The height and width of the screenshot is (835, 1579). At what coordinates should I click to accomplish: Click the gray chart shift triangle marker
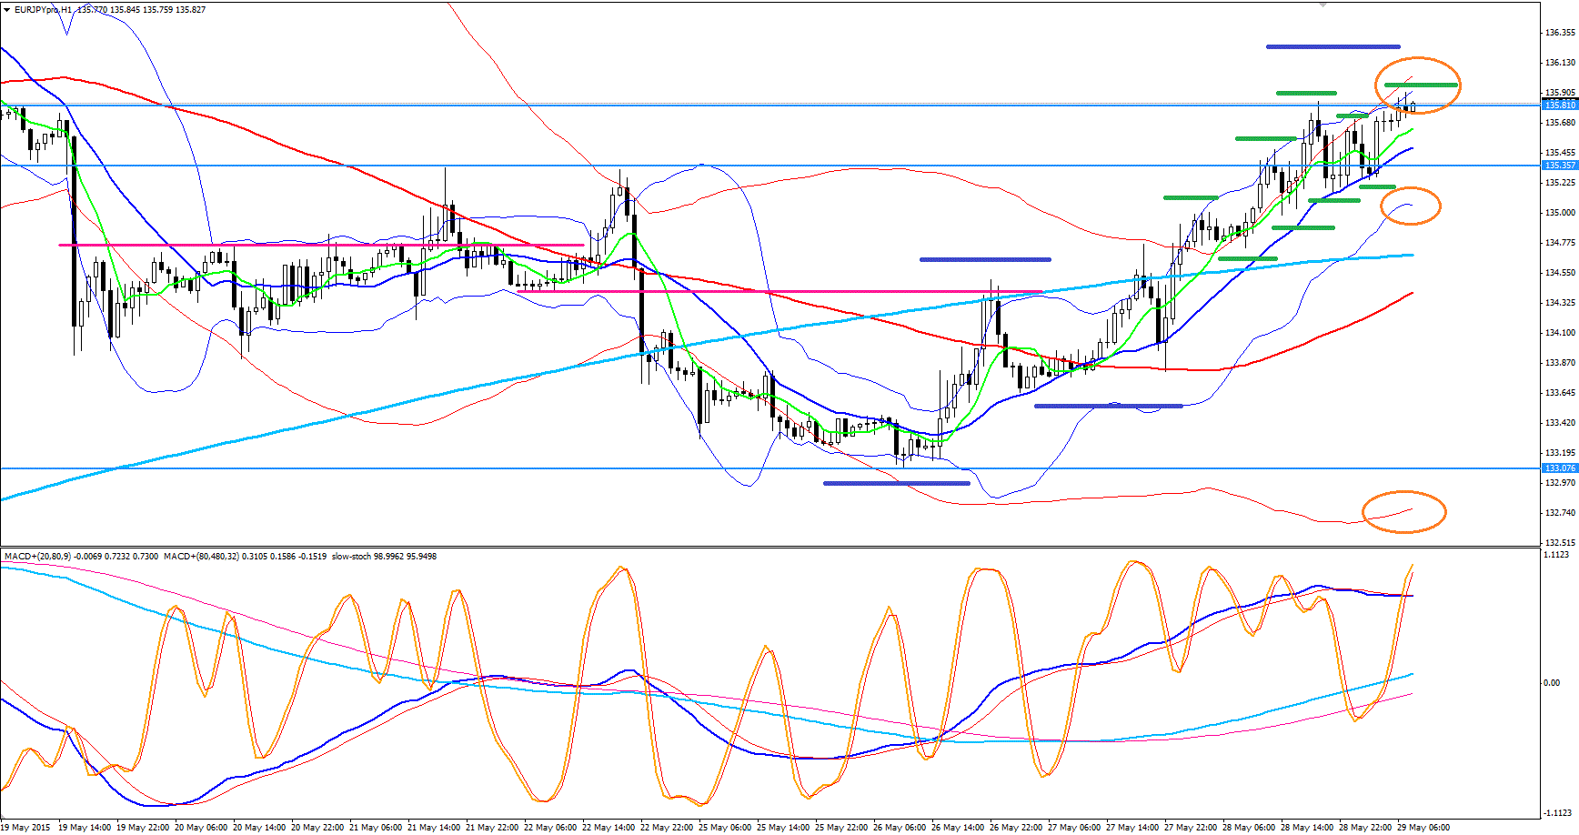tap(1323, 5)
